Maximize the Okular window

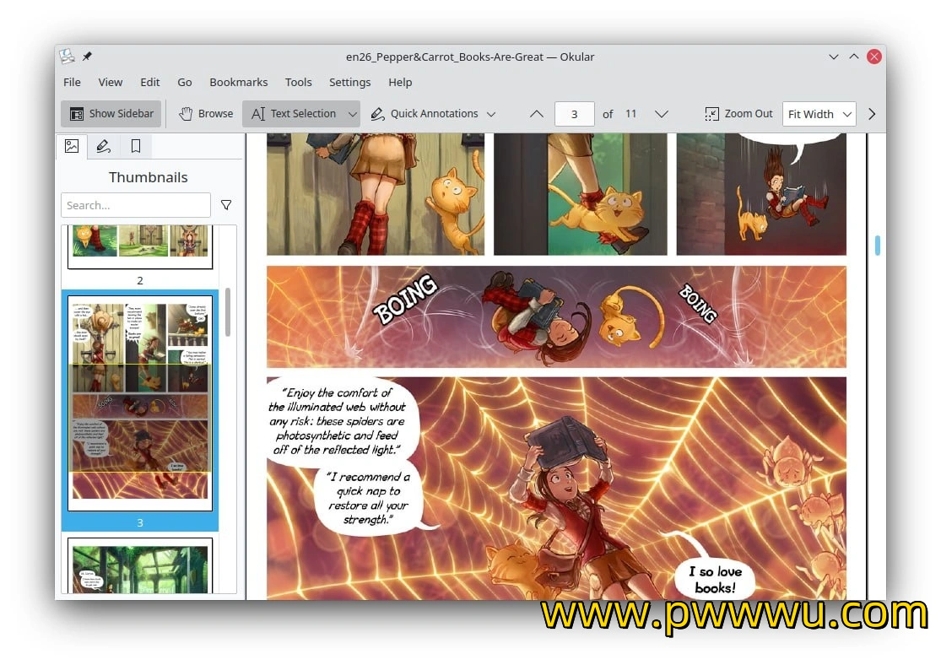point(854,57)
